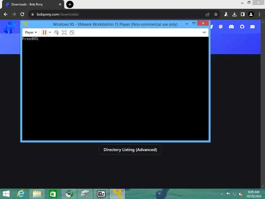Switch to VMware Player taskbar icon
This screenshot has width=265, height=199.
coord(117,194)
